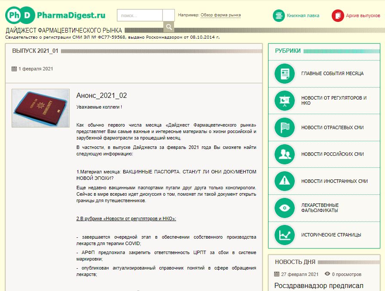Click the Свидетельство о регистрации СМИ line
This screenshot has height=291, width=385.
pos(113,37)
